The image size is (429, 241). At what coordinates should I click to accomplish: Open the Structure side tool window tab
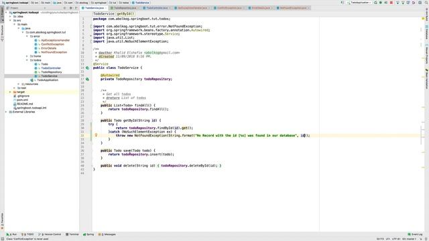point(2,33)
